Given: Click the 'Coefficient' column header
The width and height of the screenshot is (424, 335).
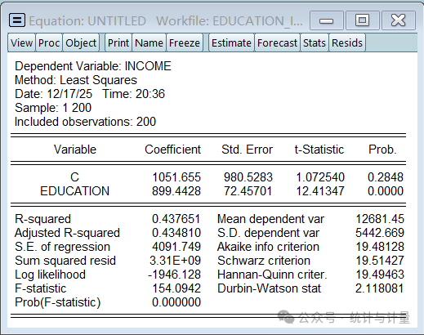Looking at the screenshot, I should point(172,150).
